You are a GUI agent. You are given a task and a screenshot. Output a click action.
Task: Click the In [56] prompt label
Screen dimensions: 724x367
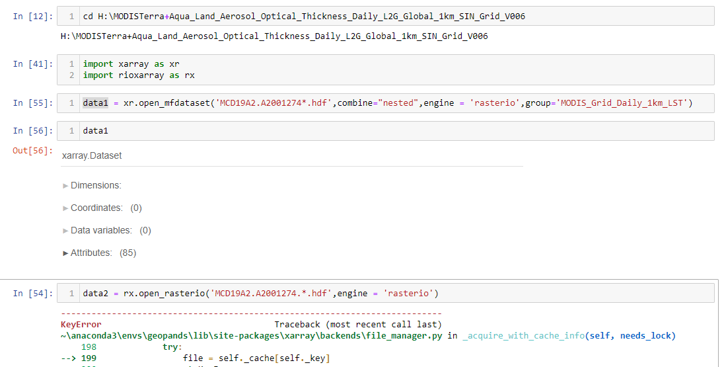(33, 130)
